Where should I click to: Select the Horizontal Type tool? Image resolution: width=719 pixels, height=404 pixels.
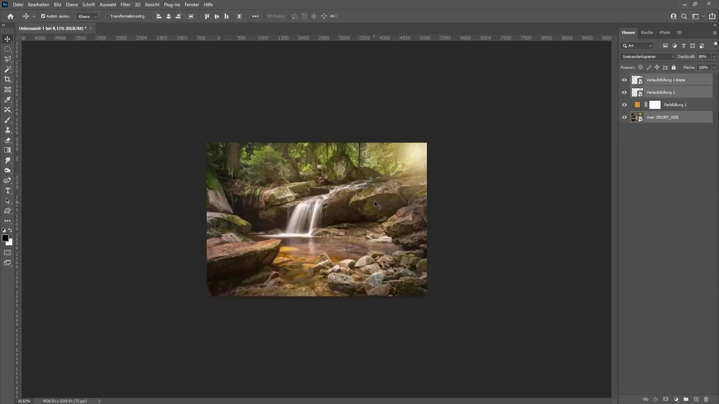point(7,191)
